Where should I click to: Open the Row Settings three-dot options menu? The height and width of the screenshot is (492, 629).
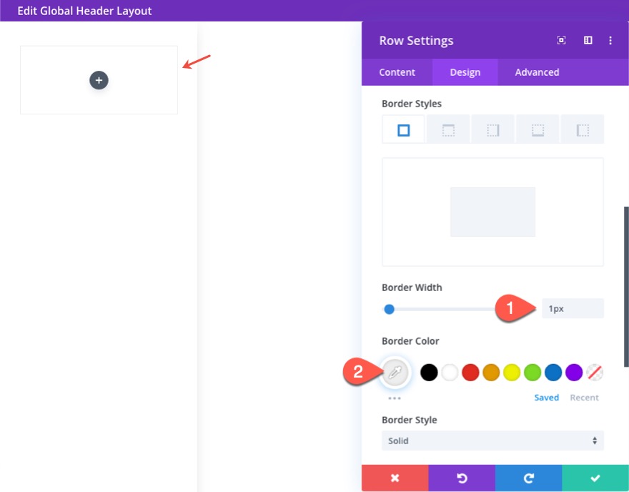[x=611, y=40]
